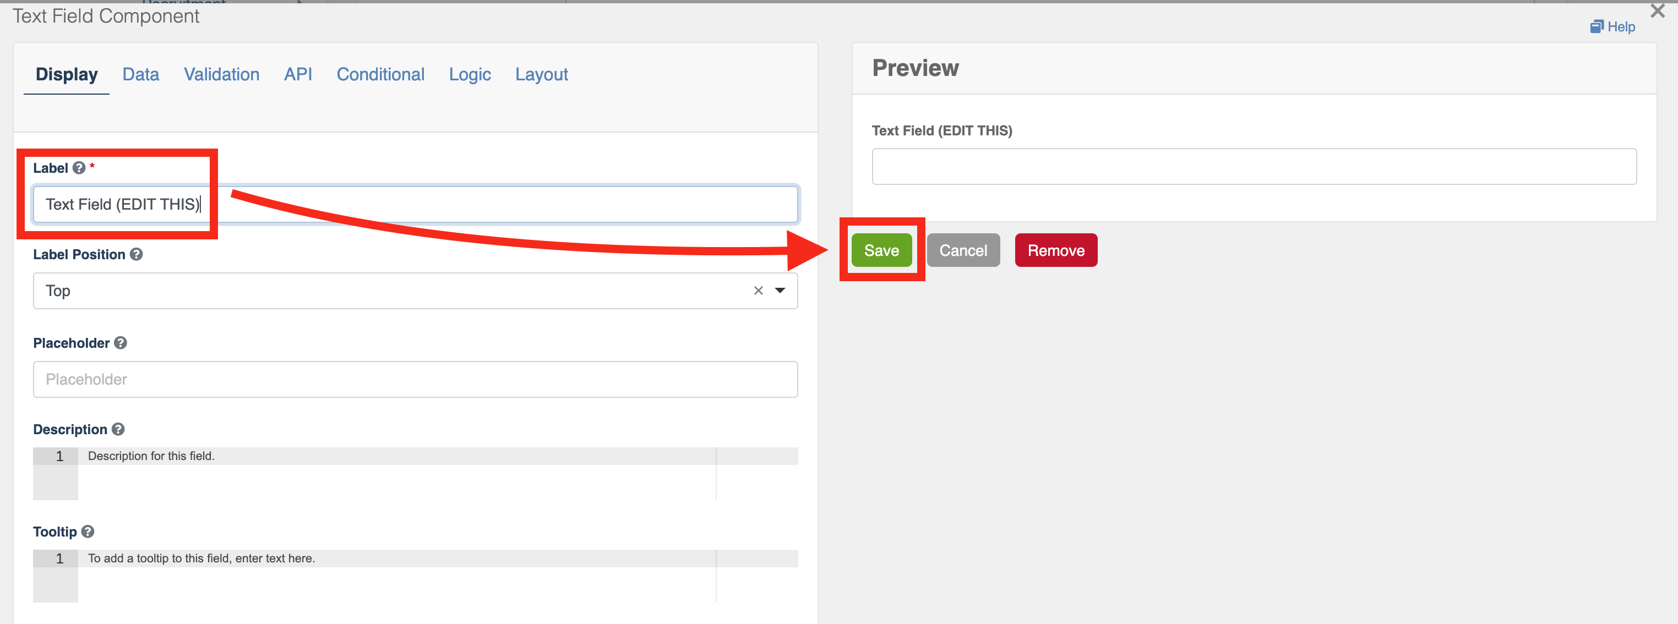Open the Validation tab

click(x=221, y=75)
